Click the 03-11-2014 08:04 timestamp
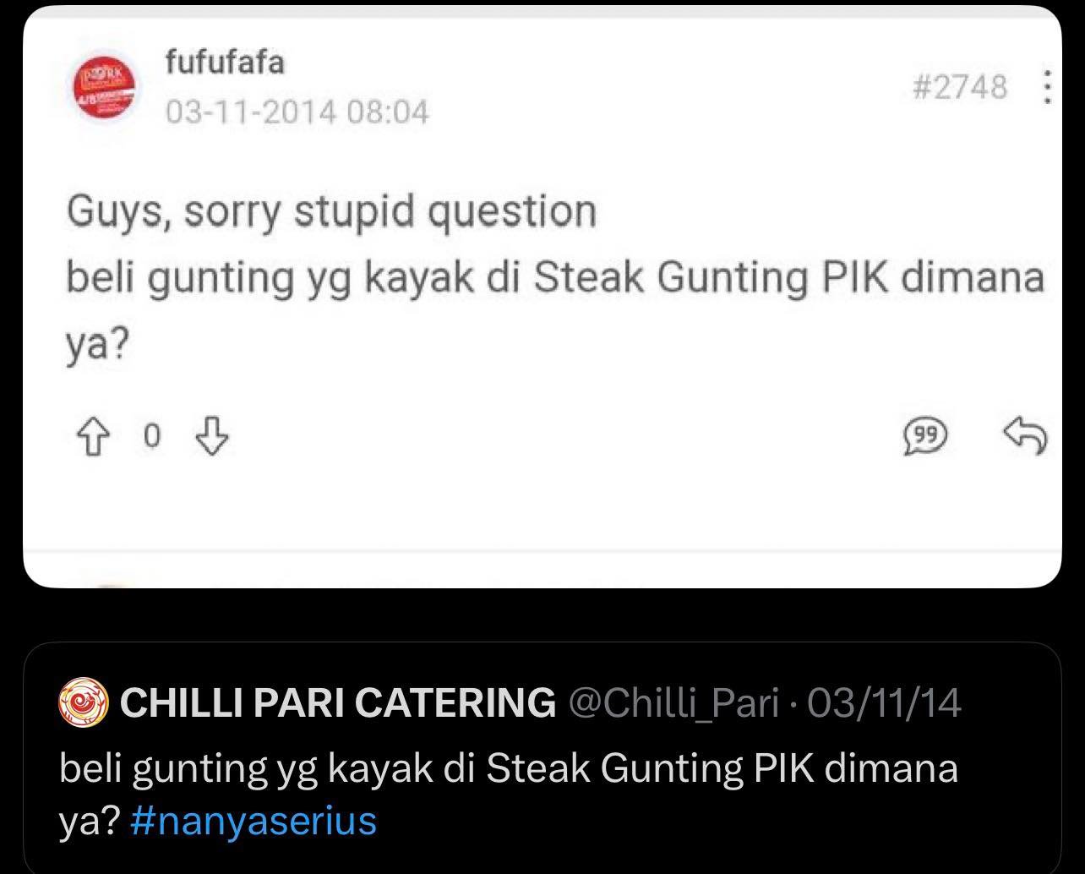The height and width of the screenshot is (874, 1085). 297,111
